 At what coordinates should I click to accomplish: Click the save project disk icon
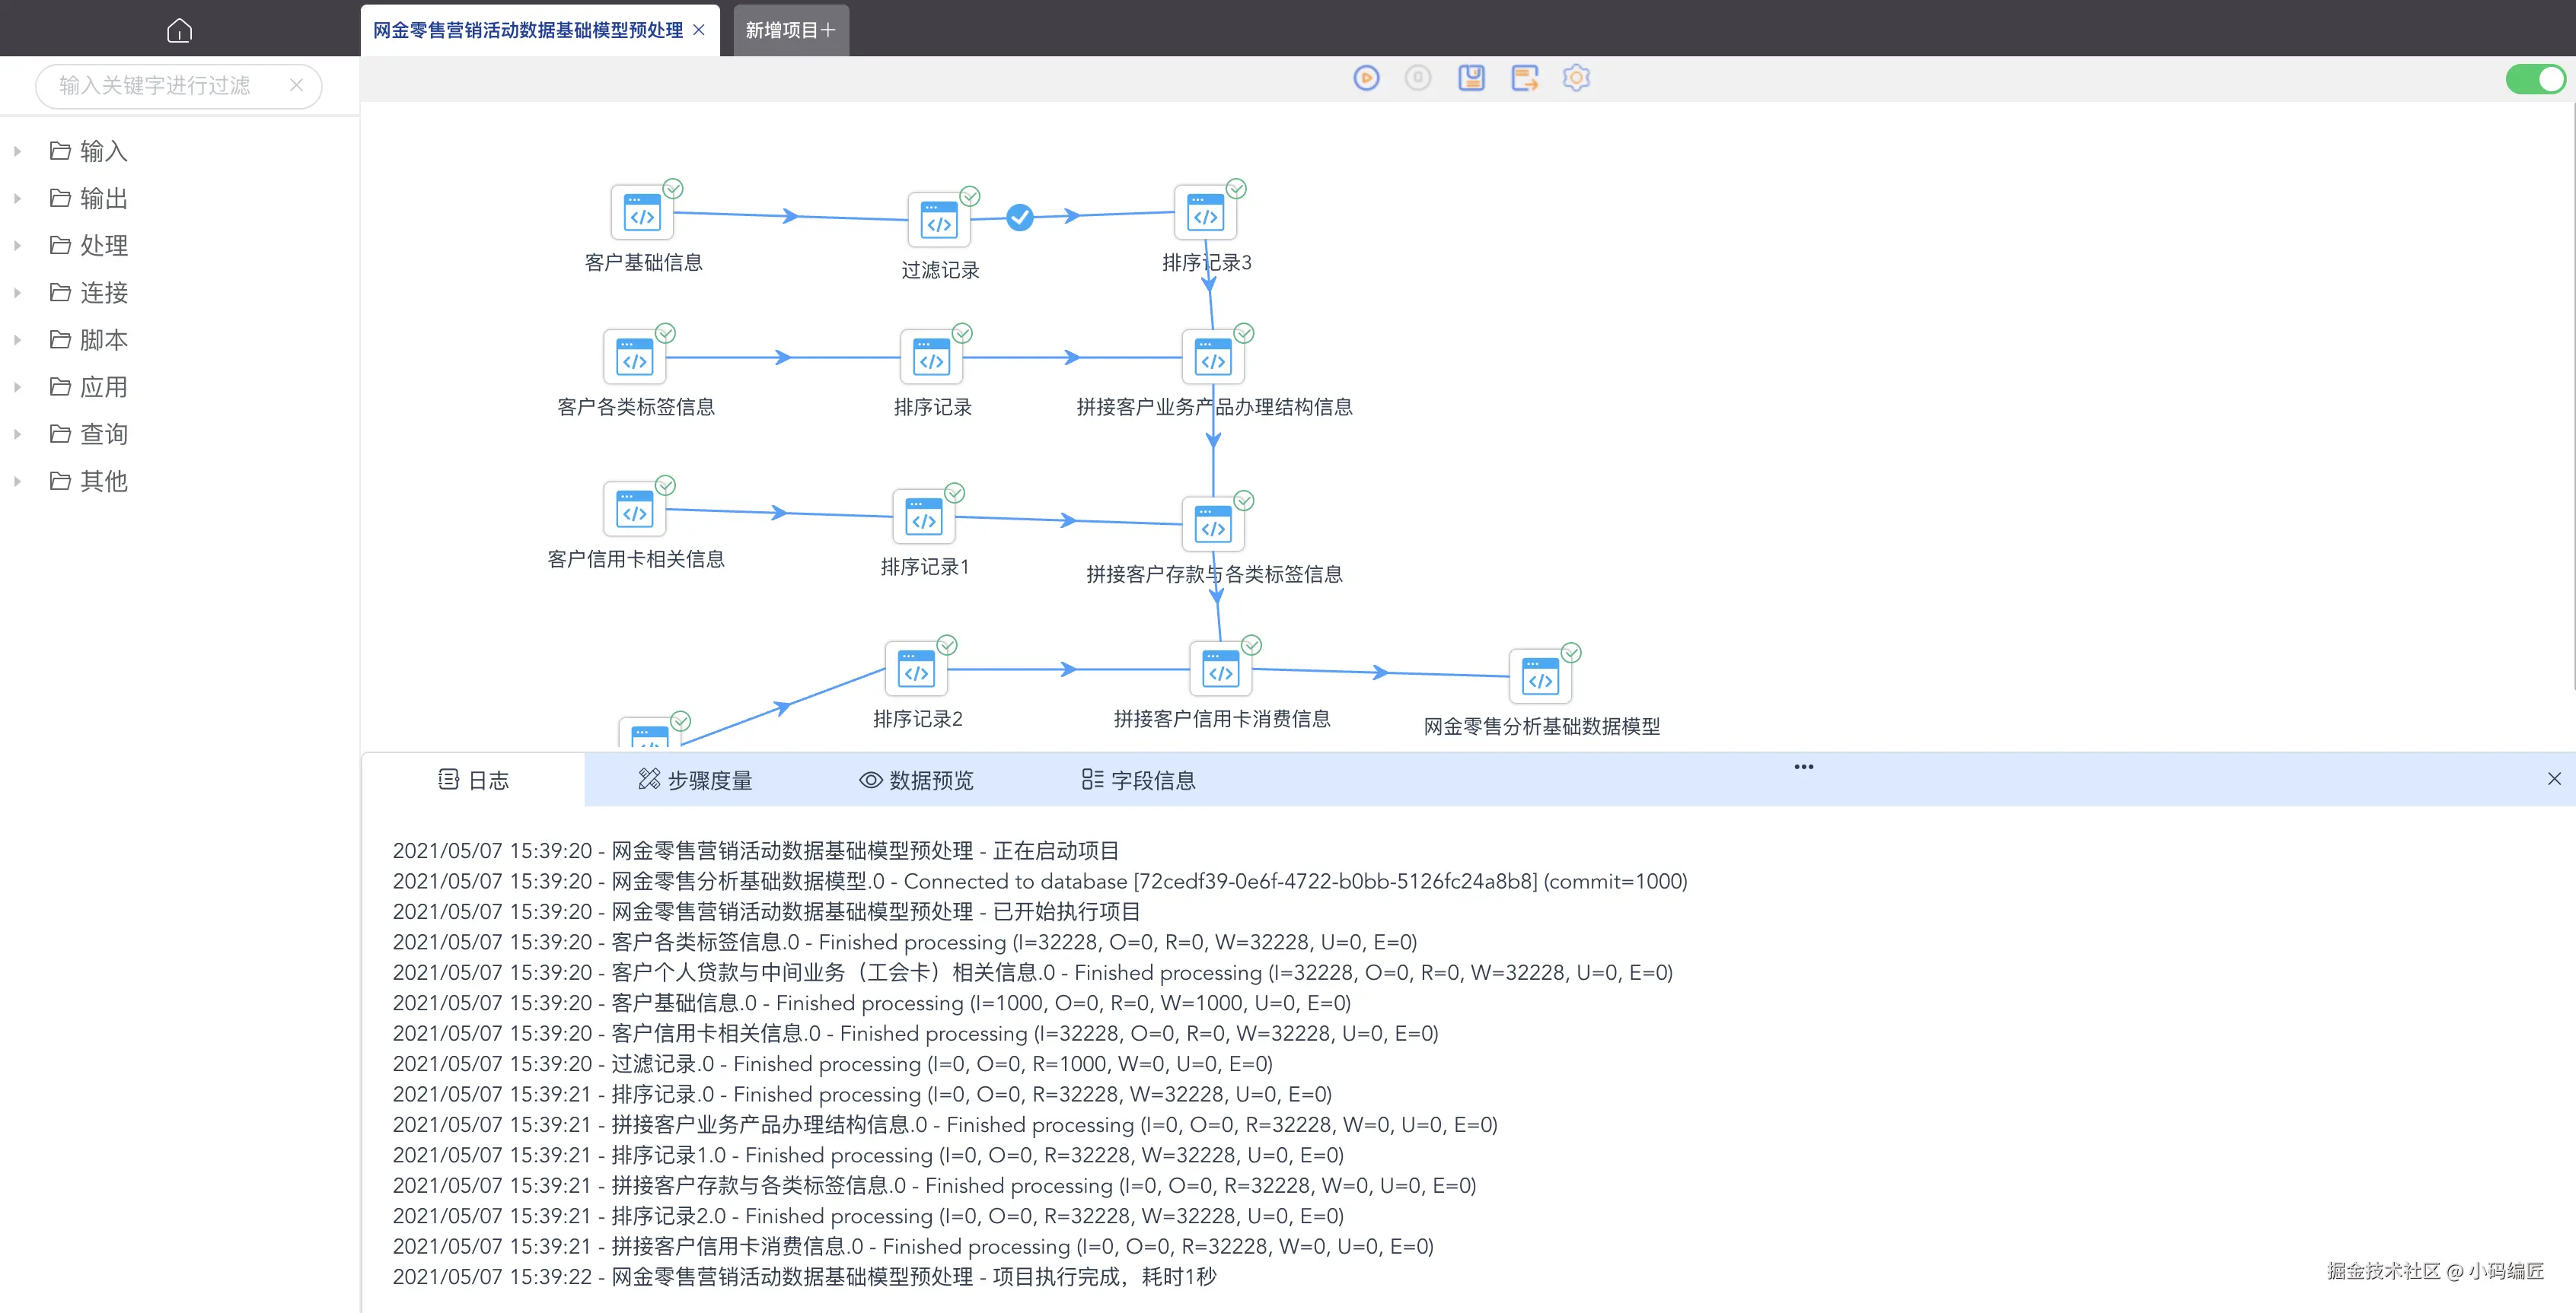tap(1471, 78)
